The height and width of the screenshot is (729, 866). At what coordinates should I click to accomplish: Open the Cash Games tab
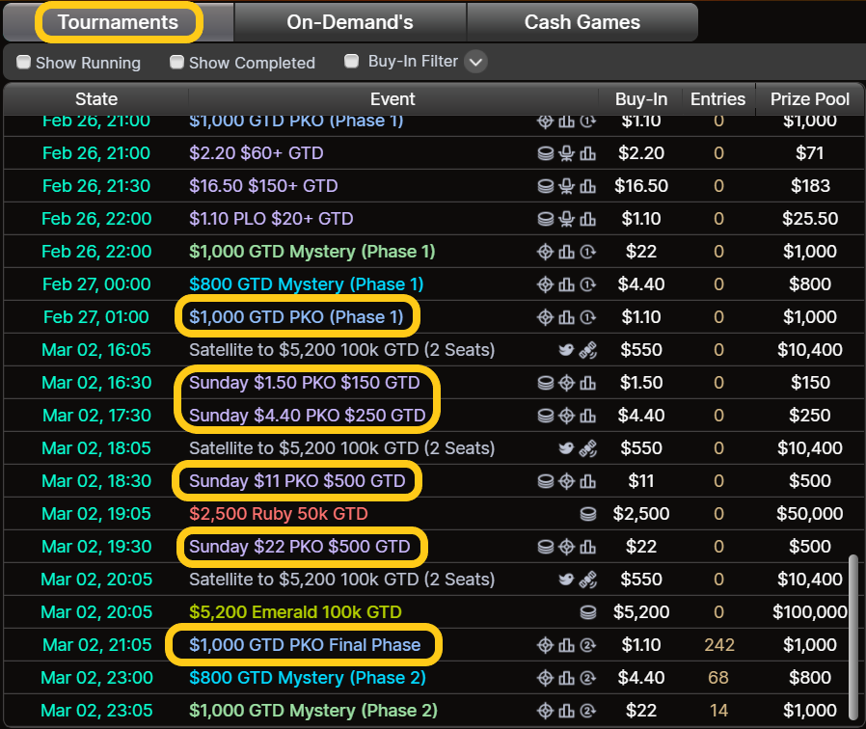point(582,22)
